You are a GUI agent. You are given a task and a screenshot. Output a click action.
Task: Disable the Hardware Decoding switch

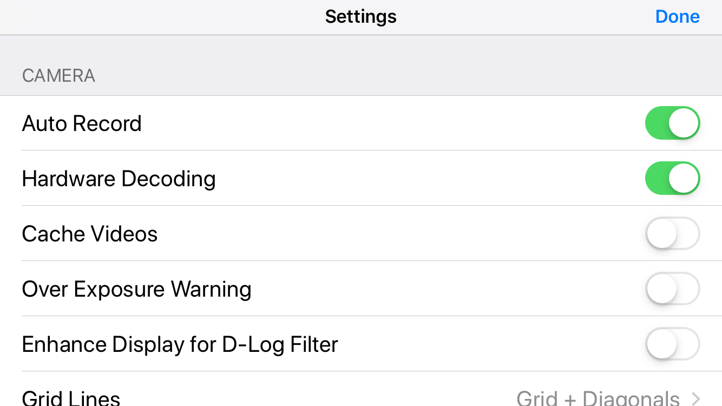click(x=672, y=178)
